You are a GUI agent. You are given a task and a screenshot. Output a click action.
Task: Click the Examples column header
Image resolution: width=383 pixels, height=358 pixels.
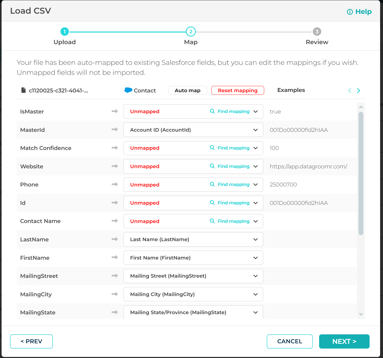tap(291, 90)
